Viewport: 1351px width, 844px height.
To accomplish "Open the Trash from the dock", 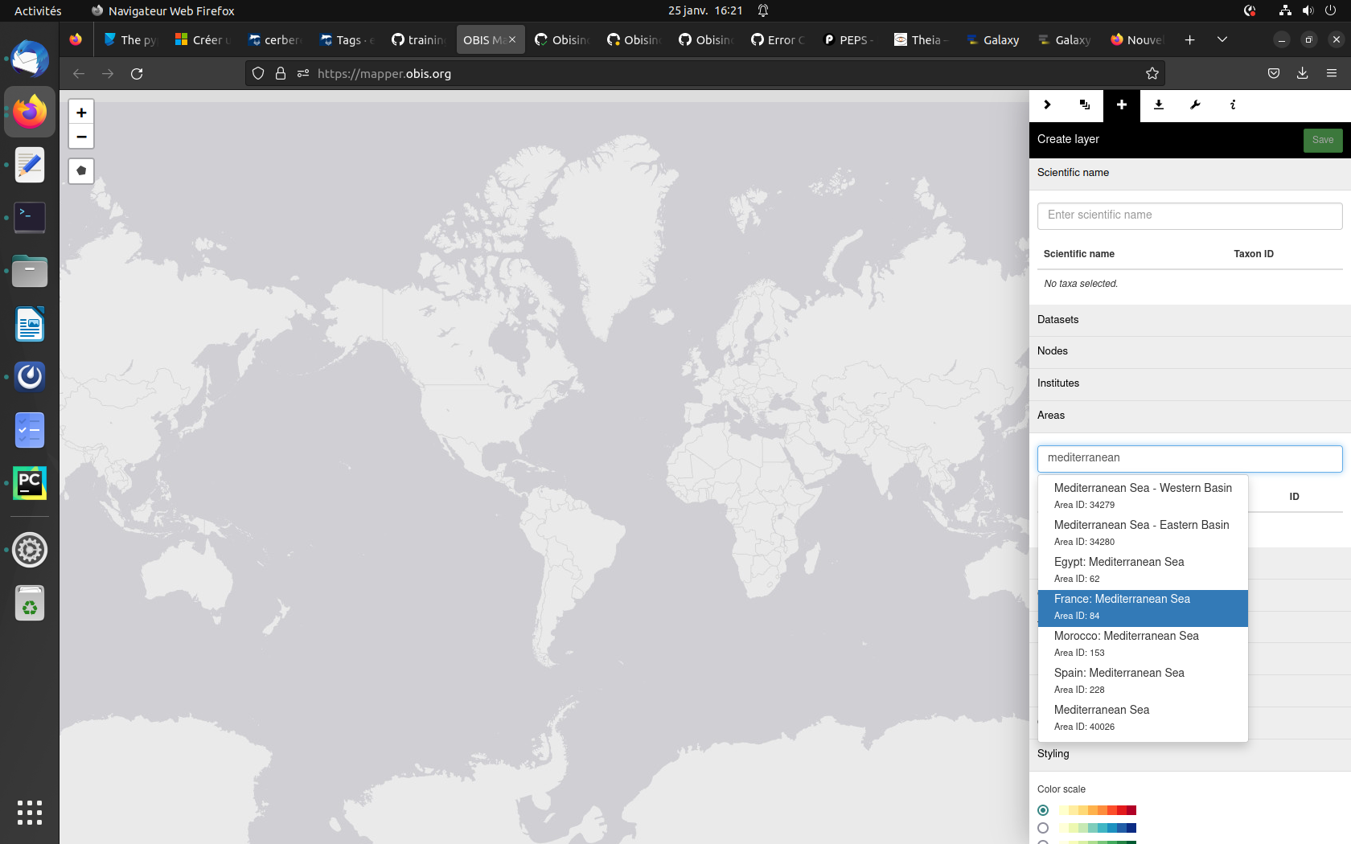I will point(30,603).
